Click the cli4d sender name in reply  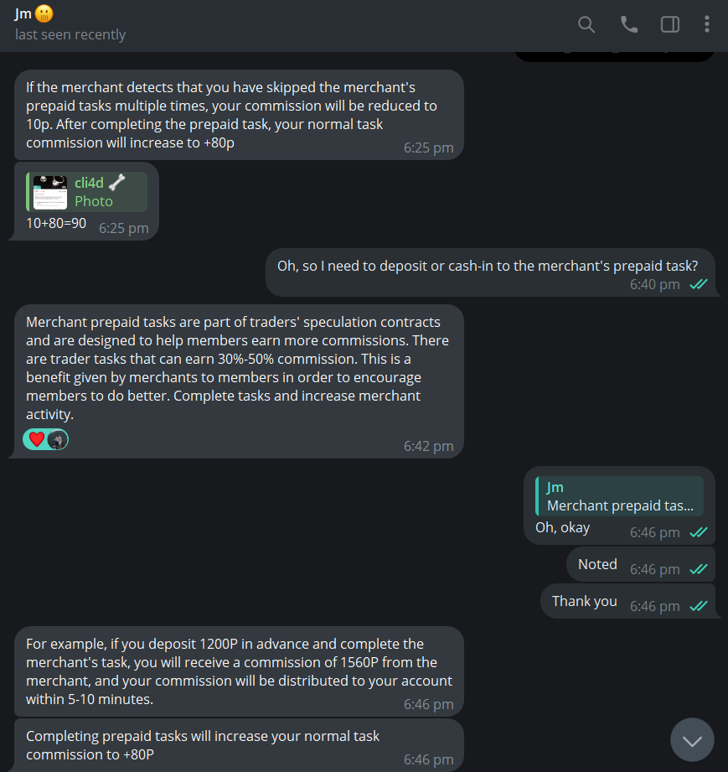(89, 183)
